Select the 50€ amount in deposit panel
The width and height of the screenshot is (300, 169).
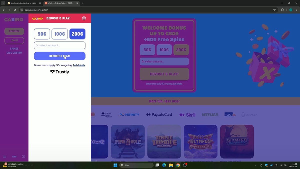tap(42, 34)
